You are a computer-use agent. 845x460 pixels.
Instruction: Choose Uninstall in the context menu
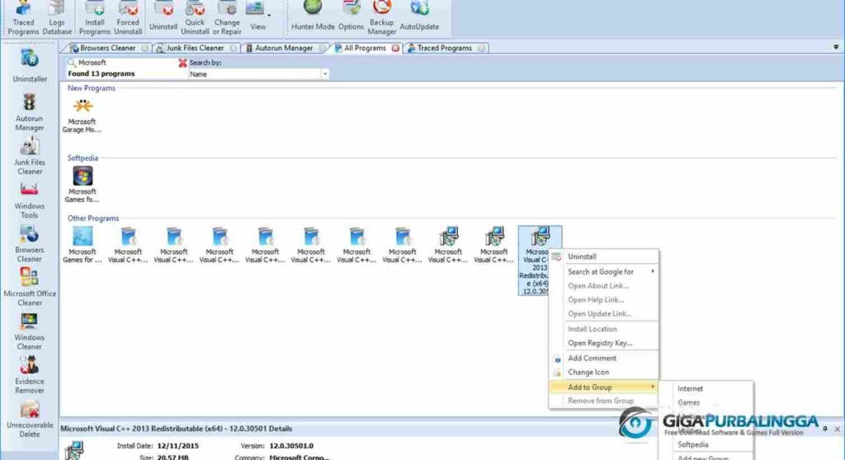[x=603, y=256]
